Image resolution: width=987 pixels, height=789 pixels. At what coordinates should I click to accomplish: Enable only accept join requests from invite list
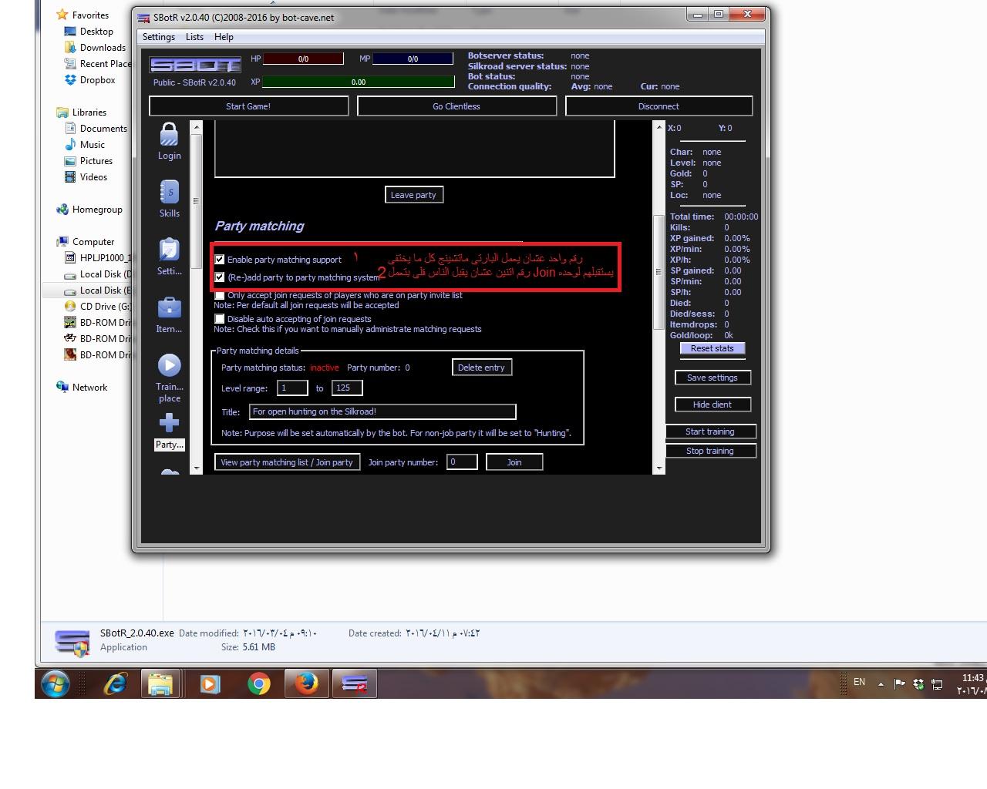point(220,295)
